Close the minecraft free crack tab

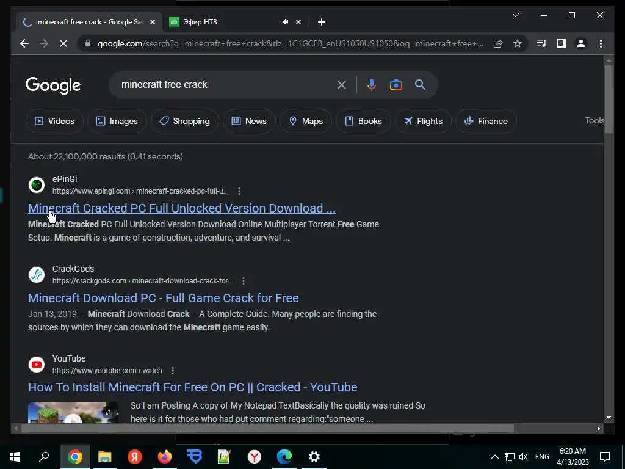pyautogui.click(x=152, y=22)
